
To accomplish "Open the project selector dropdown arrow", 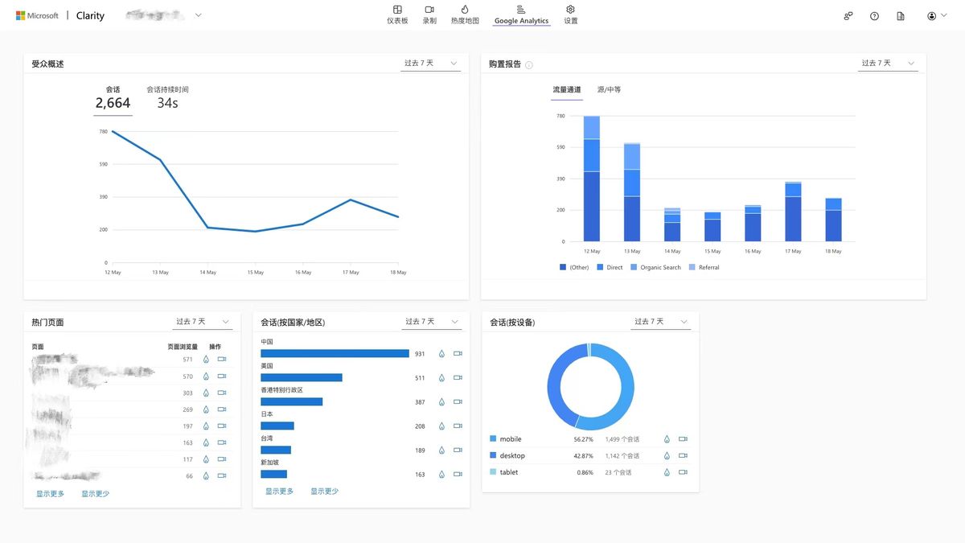I will (x=199, y=15).
